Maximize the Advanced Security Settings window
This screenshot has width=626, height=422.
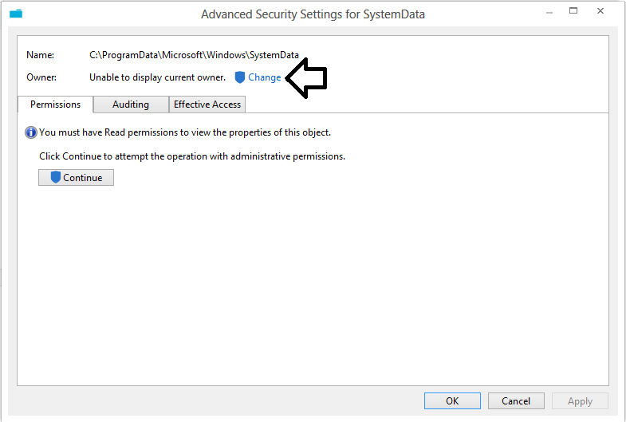(x=573, y=12)
